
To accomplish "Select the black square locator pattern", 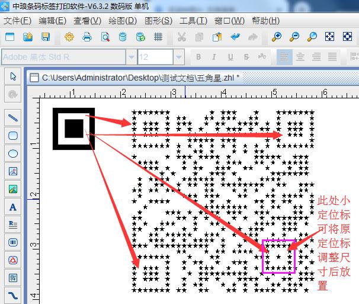I will pos(73,129).
